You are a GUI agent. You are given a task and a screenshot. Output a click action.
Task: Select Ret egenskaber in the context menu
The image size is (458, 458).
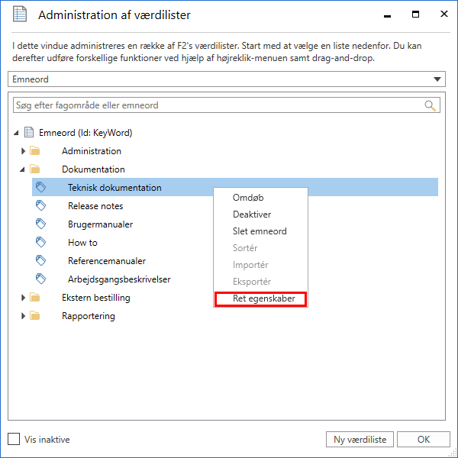[x=260, y=298]
